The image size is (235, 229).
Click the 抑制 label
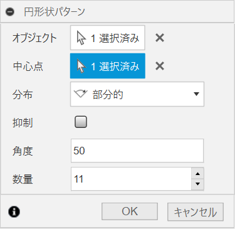[x=23, y=122]
